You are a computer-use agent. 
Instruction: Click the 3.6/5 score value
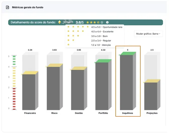click(x=80, y=22)
